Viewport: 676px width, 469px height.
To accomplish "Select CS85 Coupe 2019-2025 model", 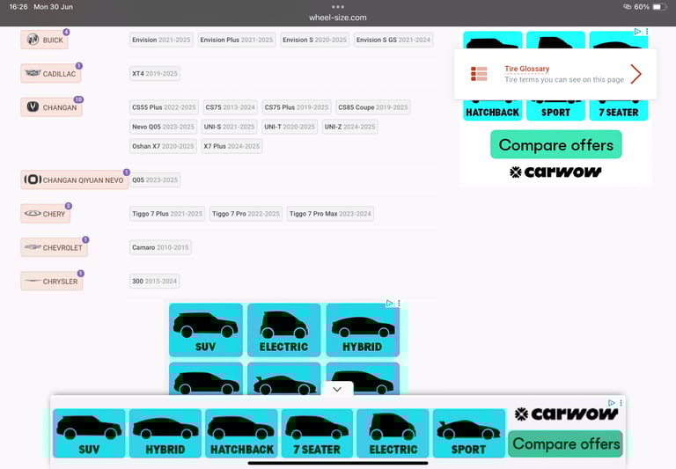I will click(x=373, y=107).
